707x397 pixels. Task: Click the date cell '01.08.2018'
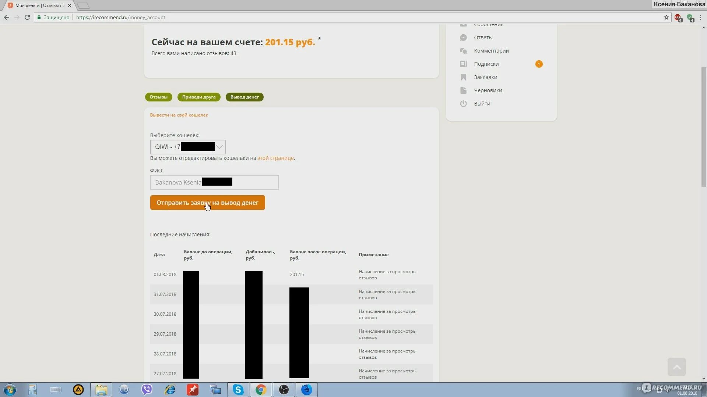coord(165,275)
